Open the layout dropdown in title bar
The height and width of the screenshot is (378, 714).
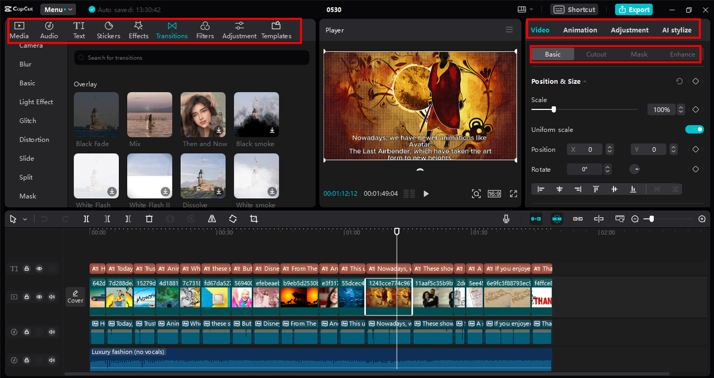click(x=525, y=9)
